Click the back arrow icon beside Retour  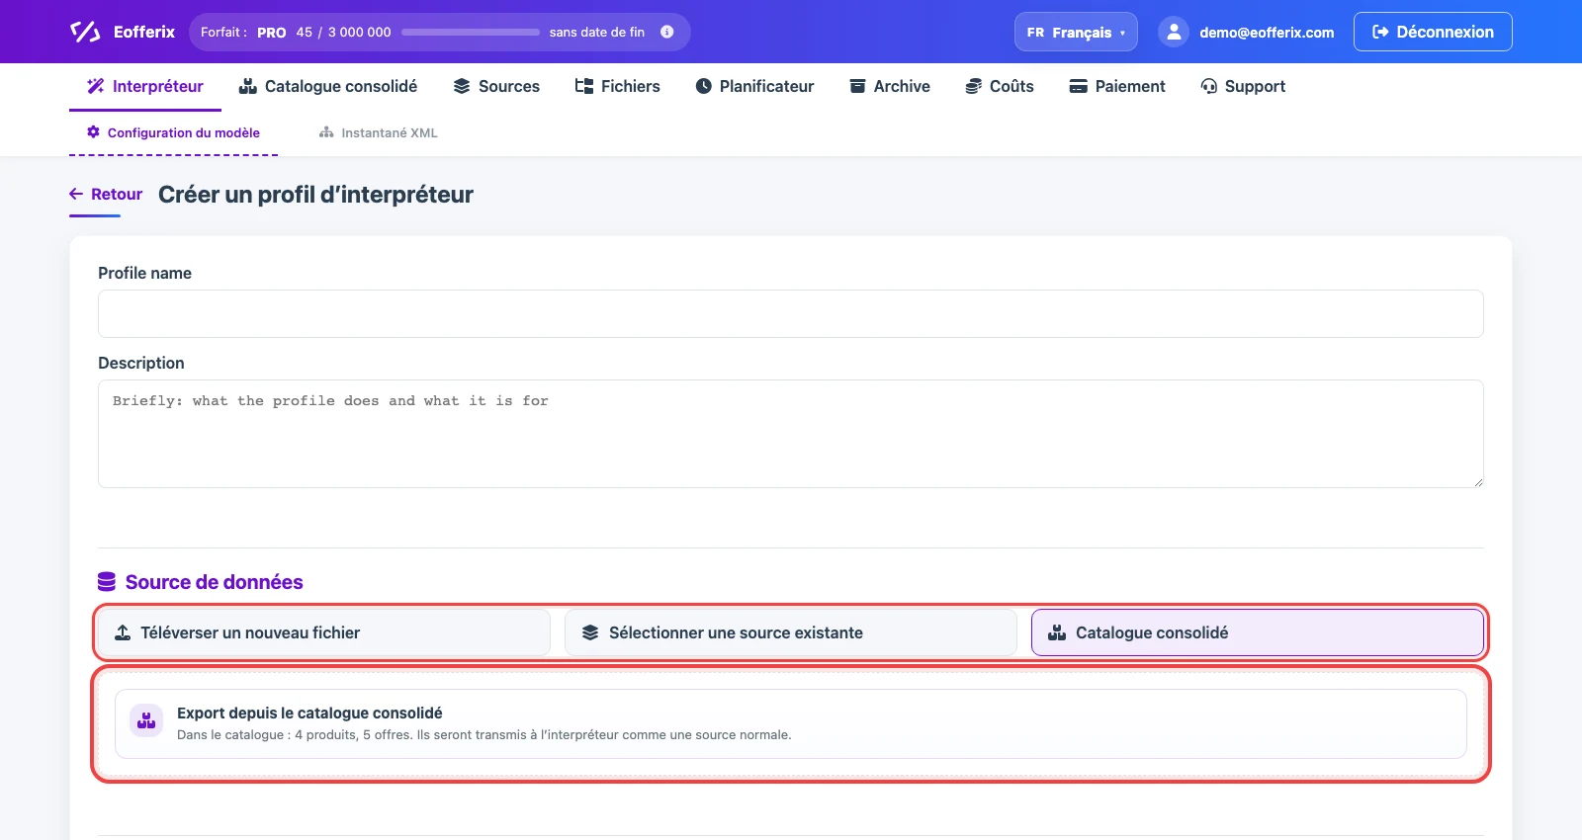click(x=76, y=194)
